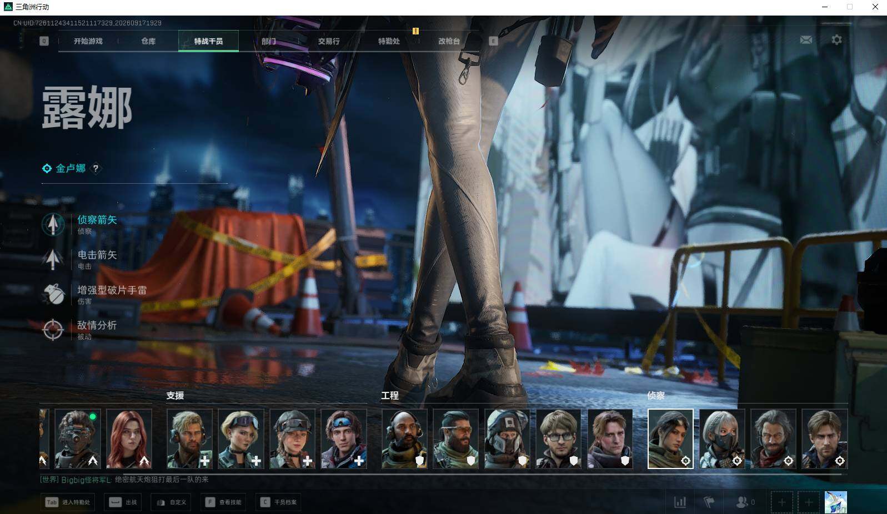
Task: Select the engineer operator wearing black-framed glasses
Action: [559, 439]
